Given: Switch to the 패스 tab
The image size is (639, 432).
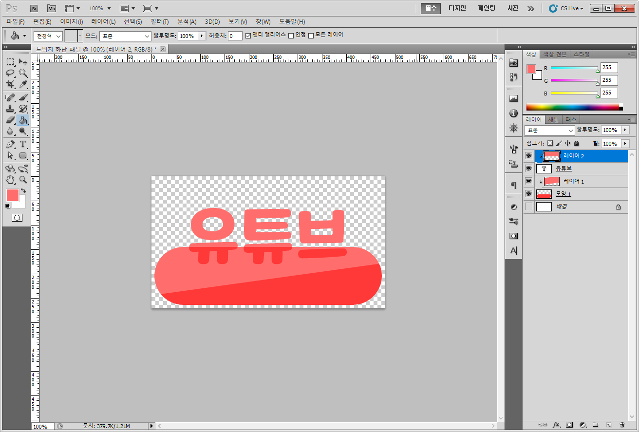Looking at the screenshot, I should click(x=571, y=119).
